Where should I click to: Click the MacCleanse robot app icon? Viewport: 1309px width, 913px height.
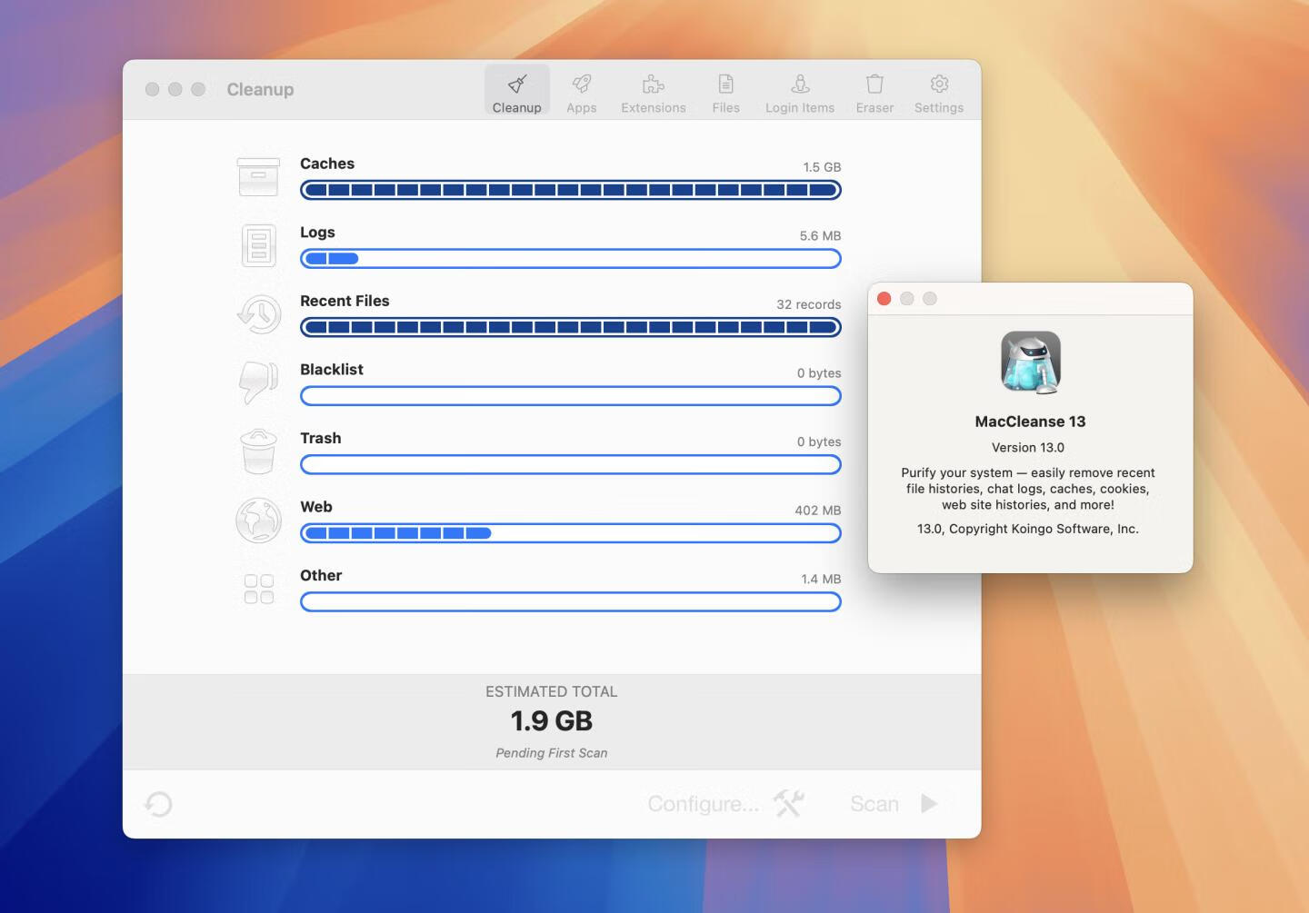pyautogui.click(x=1031, y=362)
